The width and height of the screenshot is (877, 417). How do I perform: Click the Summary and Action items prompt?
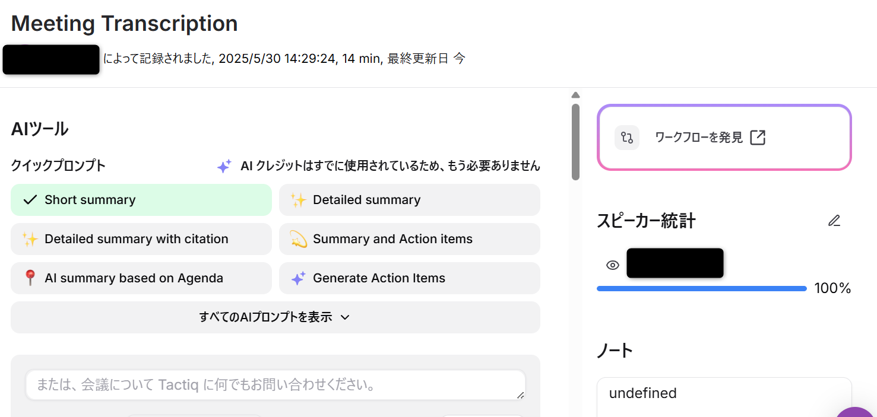(x=409, y=238)
